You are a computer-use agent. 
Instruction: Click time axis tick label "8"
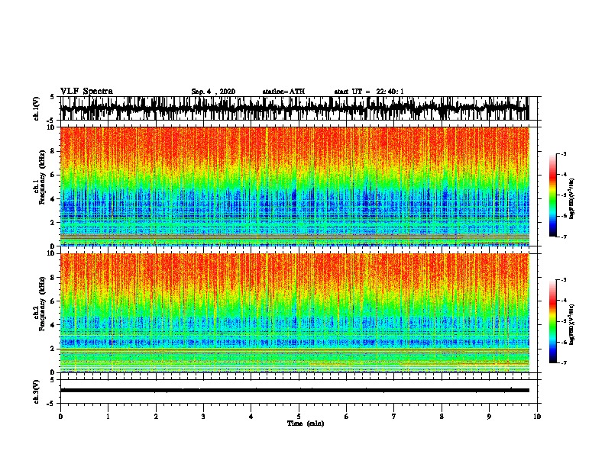pos(442,417)
